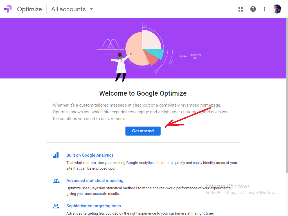
Task: Click the Welcome to Google Optimize heading
Action: coord(143,93)
